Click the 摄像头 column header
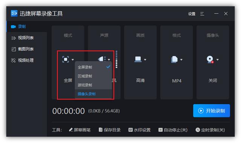241x143 pixels. point(213,35)
